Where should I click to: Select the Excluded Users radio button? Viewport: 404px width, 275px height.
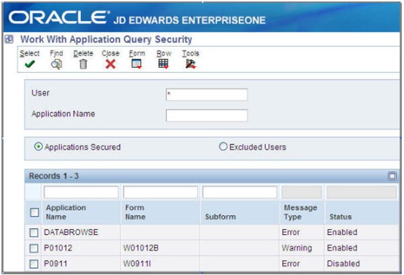[x=223, y=147]
